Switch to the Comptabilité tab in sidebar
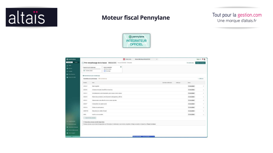 tap(69, 62)
